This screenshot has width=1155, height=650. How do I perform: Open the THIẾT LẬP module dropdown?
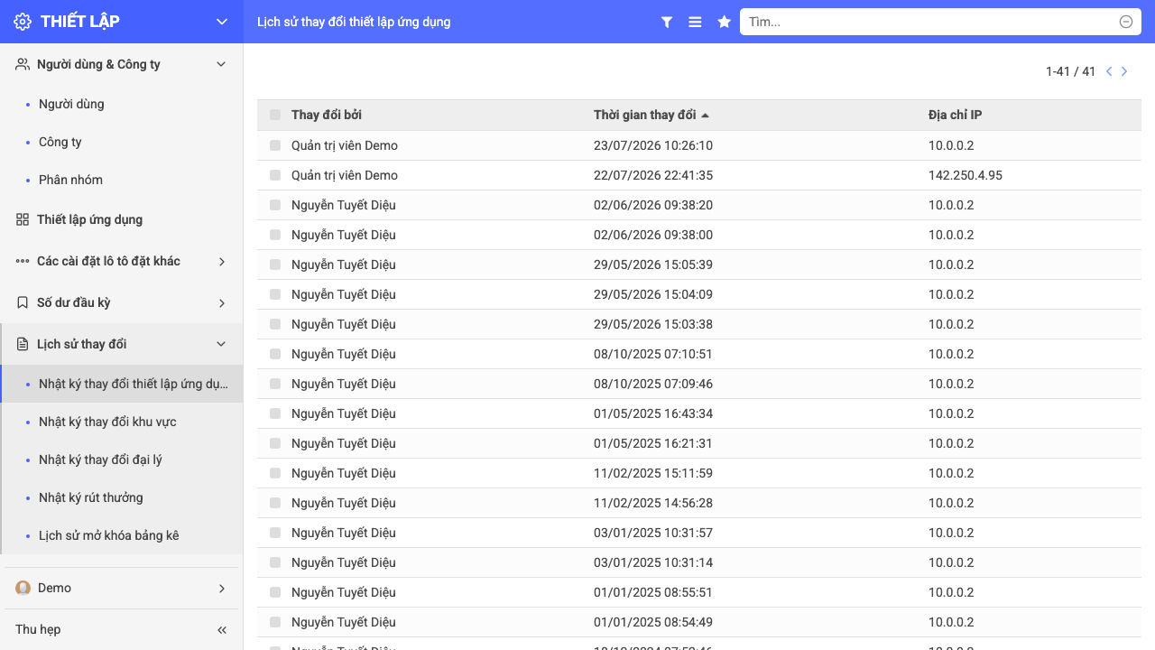222,22
